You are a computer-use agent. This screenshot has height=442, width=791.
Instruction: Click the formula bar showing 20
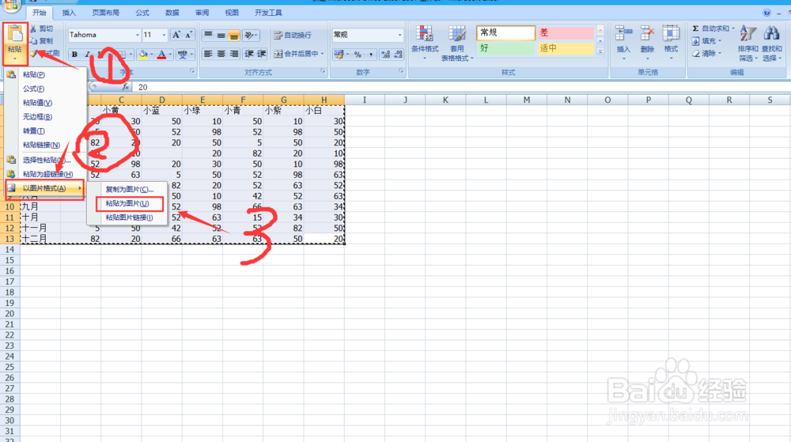coord(461,87)
